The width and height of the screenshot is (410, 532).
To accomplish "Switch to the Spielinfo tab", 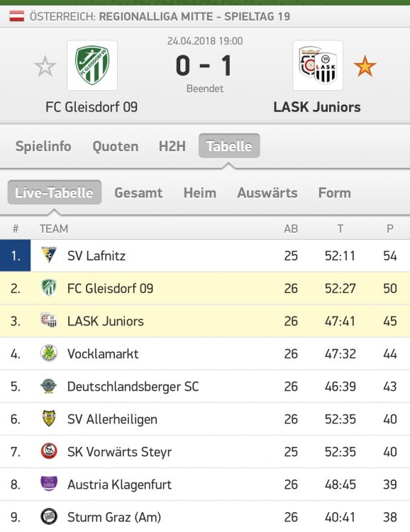I will 43,146.
